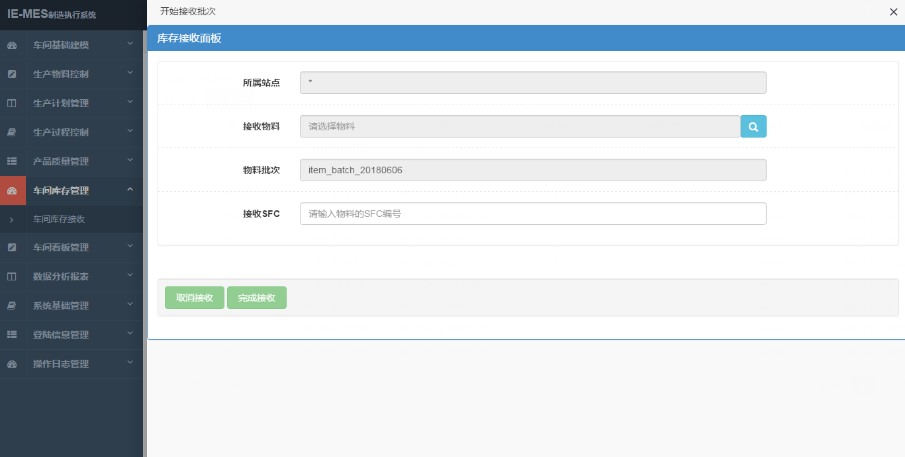This screenshot has height=457, width=905.
Task: Close the 开始接收批次 dialog
Action: pos(893,12)
